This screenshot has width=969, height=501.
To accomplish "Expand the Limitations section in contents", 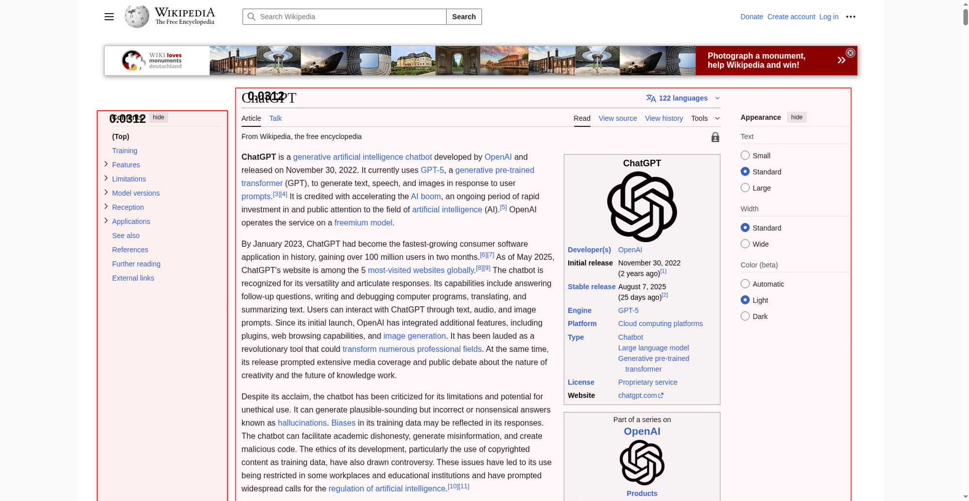I will [x=106, y=178].
